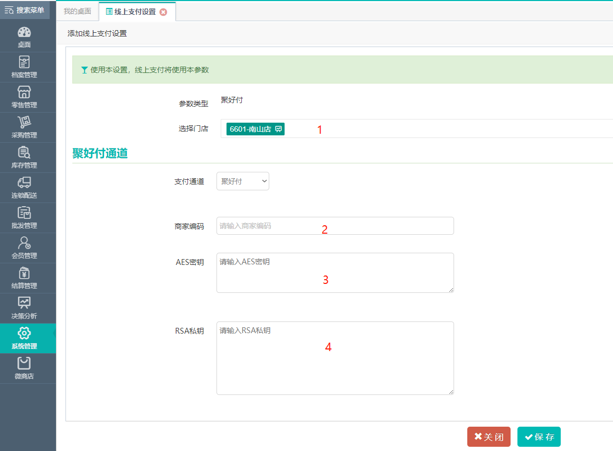Click the 添加线上支付设置 page title

[97, 33]
